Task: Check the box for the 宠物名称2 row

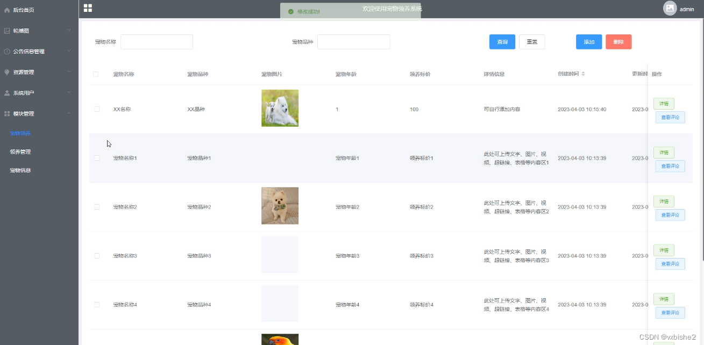Action: pos(97,207)
